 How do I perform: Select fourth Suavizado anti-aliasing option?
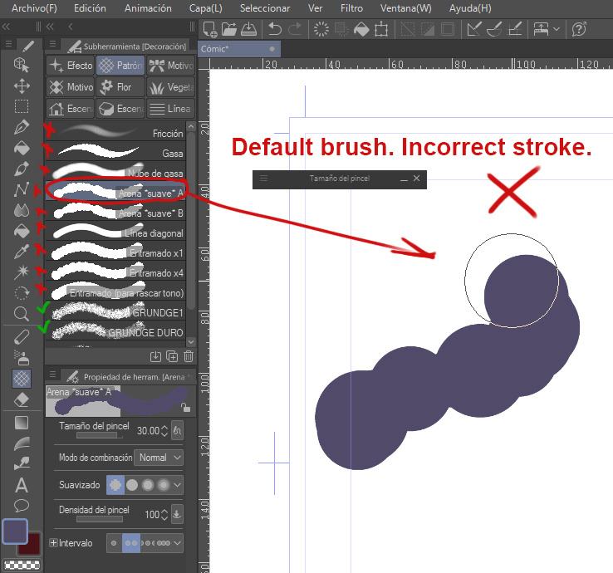click(164, 485)
